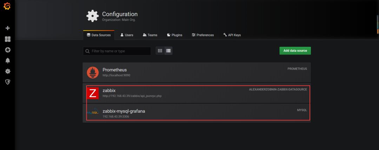Select the Data Sources tab
This screenshot has height=150, width=379.
(99, 35)
